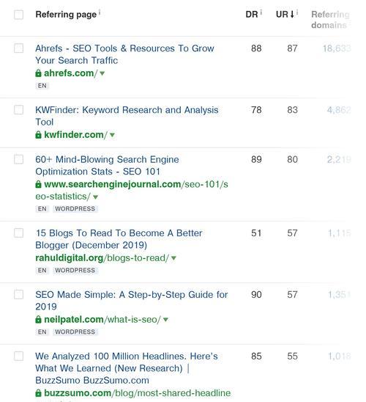The image size is (366, 402).
Task: Expand the dropdown arrow after kwfinder.com/
Action: point(112,135)
